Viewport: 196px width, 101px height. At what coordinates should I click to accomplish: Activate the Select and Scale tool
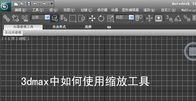(111, 18)
